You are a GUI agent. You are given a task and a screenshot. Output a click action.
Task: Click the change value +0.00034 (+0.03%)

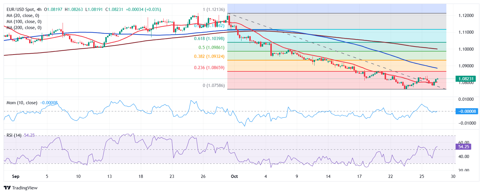[x=143, y=9]
